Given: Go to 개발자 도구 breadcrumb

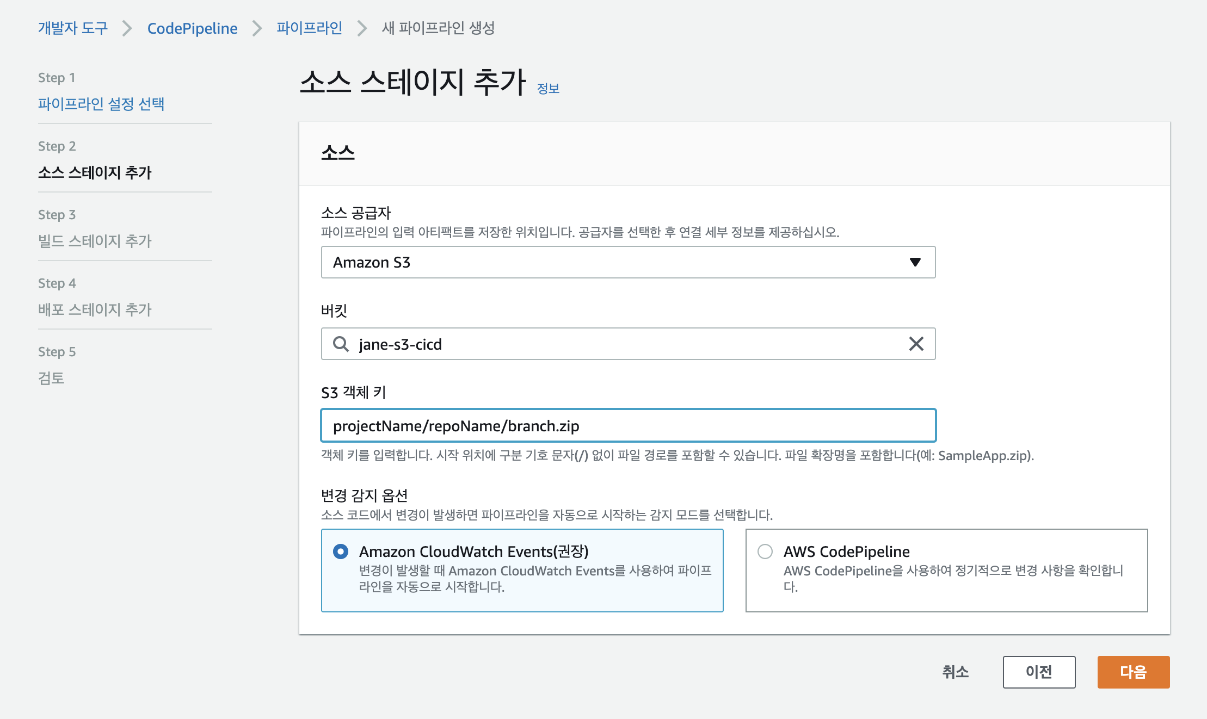Looking at the screenshot, I should [x=73, y=28].
